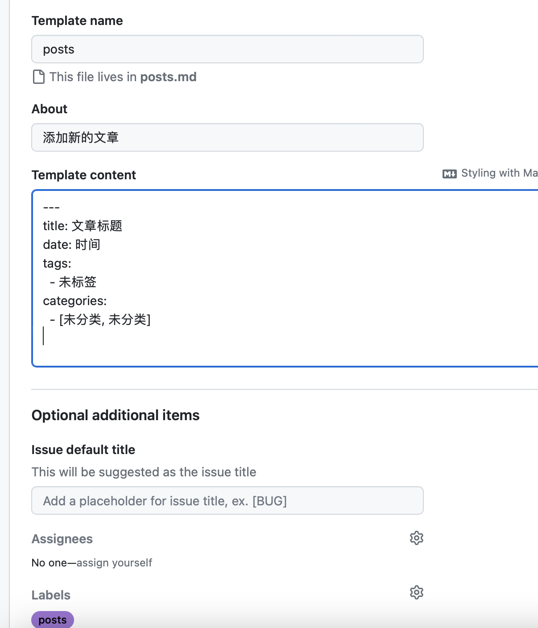538x628 pixels.
Task: Click the No one assignees text
Action: point(49,562)
